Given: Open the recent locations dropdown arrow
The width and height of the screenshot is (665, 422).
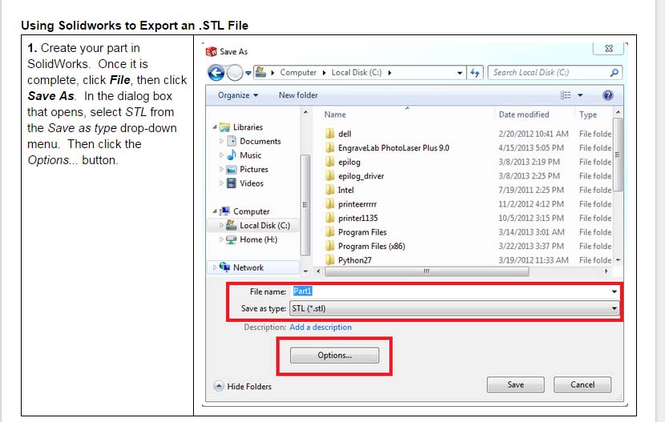Looking at the screenshot, I should pyautogui.click(x=248, y=73).
